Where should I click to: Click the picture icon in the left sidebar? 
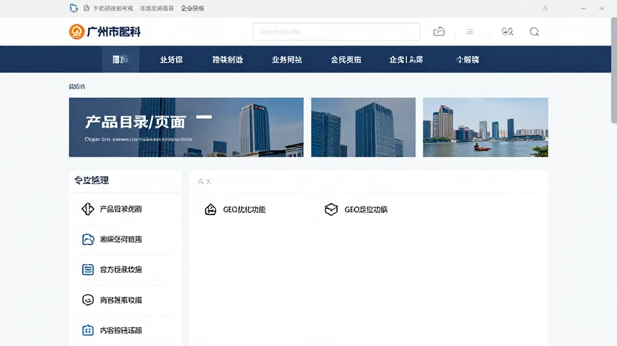[x=88, y=239]
